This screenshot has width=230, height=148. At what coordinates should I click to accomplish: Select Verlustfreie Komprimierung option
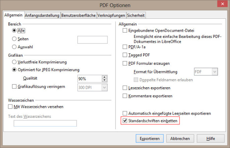(x=14, y=62)
